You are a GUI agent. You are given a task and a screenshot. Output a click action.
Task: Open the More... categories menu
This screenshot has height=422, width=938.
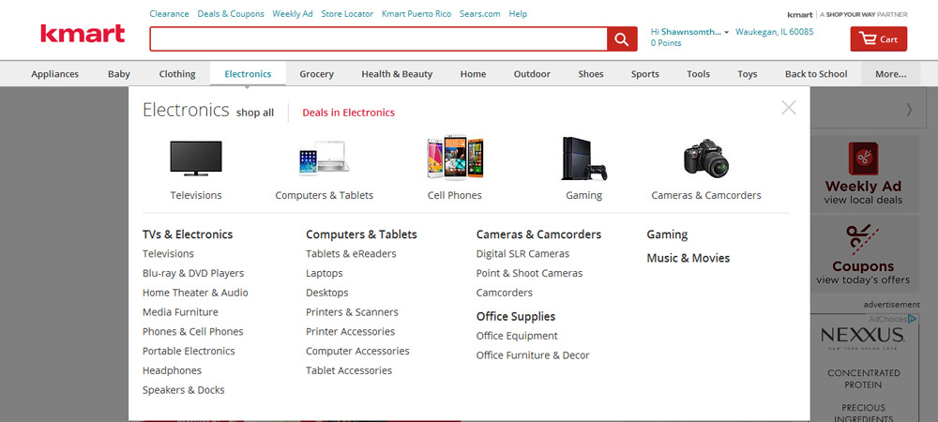891,74
